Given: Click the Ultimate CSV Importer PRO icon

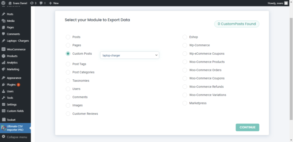Looking at the screenshot, I should pos(3,128).
